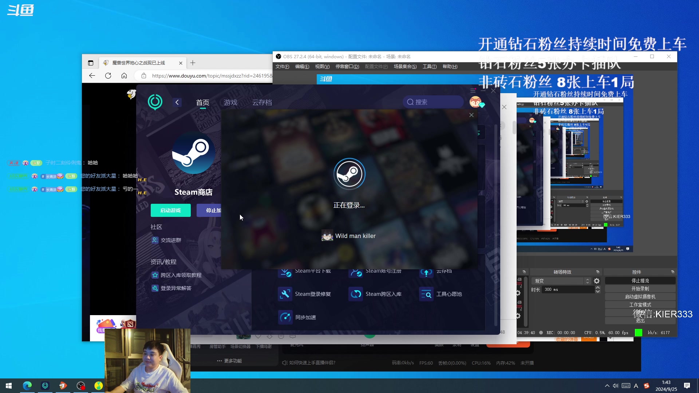Click the OBS audio mixer scrollbar
Viewport: 699px width, 393px height.
click(x=526, y=302)
